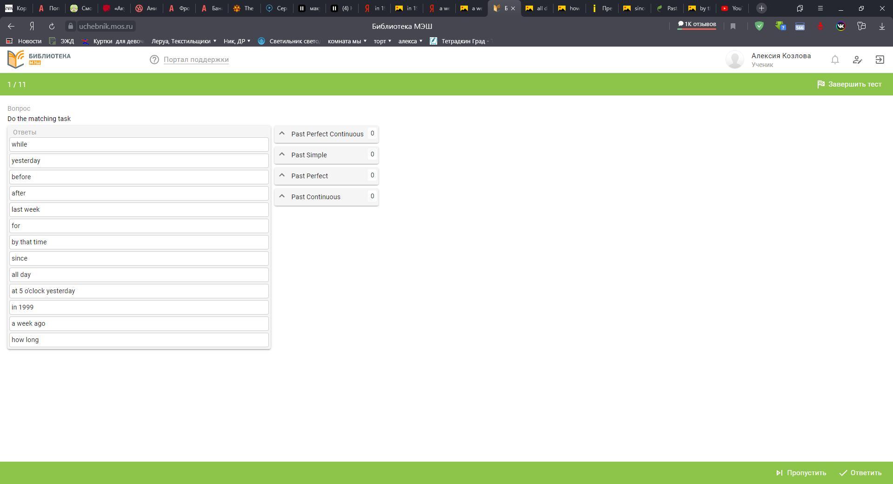Click the green shield protection icon

759,27
